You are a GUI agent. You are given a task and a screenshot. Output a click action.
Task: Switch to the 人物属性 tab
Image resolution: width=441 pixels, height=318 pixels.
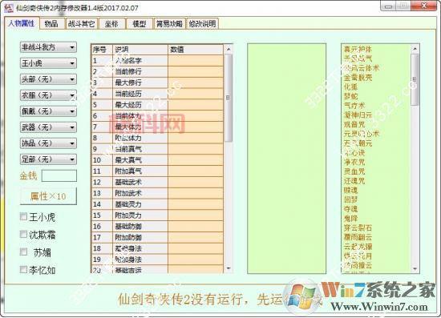22,23
